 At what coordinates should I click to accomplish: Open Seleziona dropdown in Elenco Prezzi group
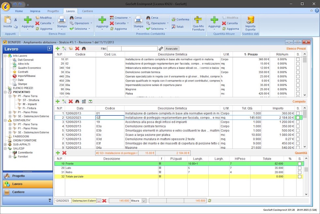tap(89, 29)
